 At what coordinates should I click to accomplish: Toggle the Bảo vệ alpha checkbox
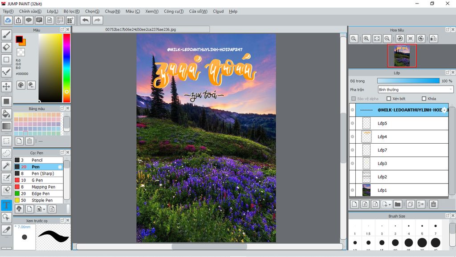(x=354, y=99)
